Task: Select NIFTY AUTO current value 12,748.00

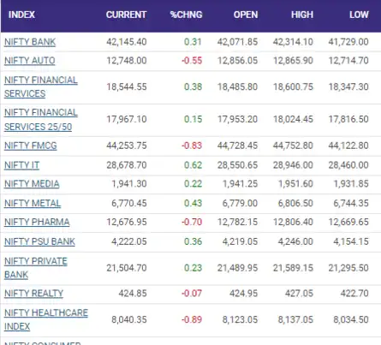Action: pos(127,61)
